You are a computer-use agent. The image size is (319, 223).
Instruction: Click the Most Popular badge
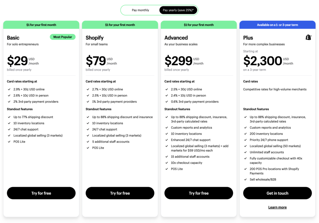click(63, 37)
